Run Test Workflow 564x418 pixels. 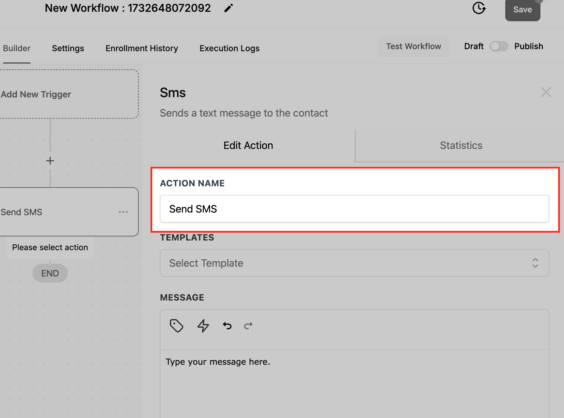click(413, 46)
